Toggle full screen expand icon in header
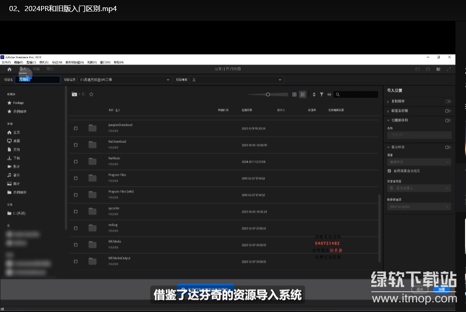 pos(449,69)
